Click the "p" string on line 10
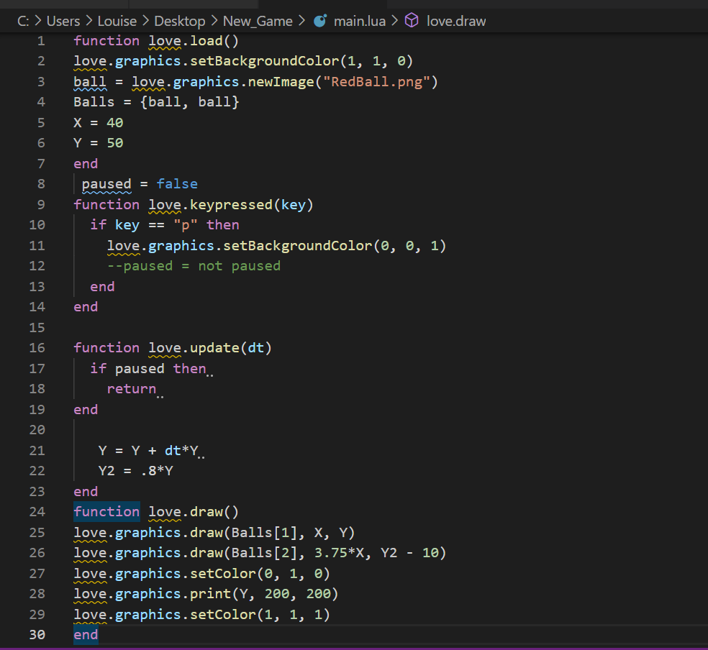This screenshot has height=650, width=708. (x=186, y=225)
